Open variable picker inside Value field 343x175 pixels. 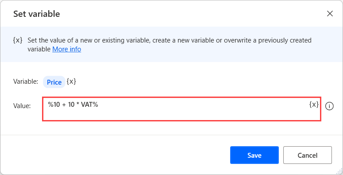click(314, 105)
